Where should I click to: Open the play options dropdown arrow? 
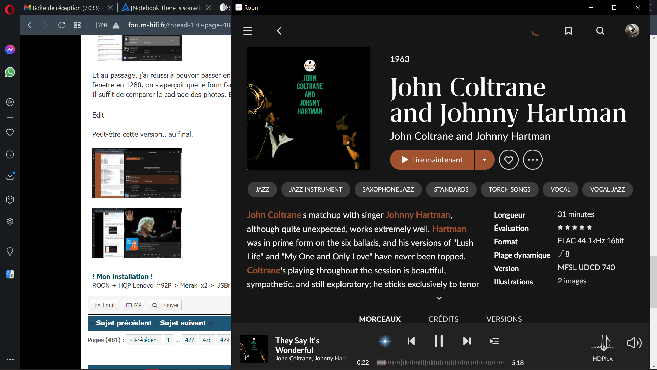[485, 160]
